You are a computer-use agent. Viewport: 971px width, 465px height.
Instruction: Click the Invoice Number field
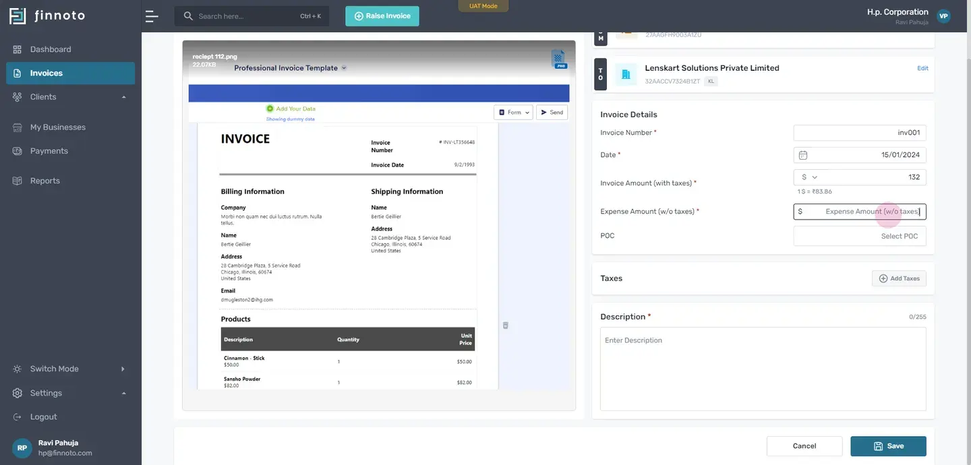tap(860, 133)
